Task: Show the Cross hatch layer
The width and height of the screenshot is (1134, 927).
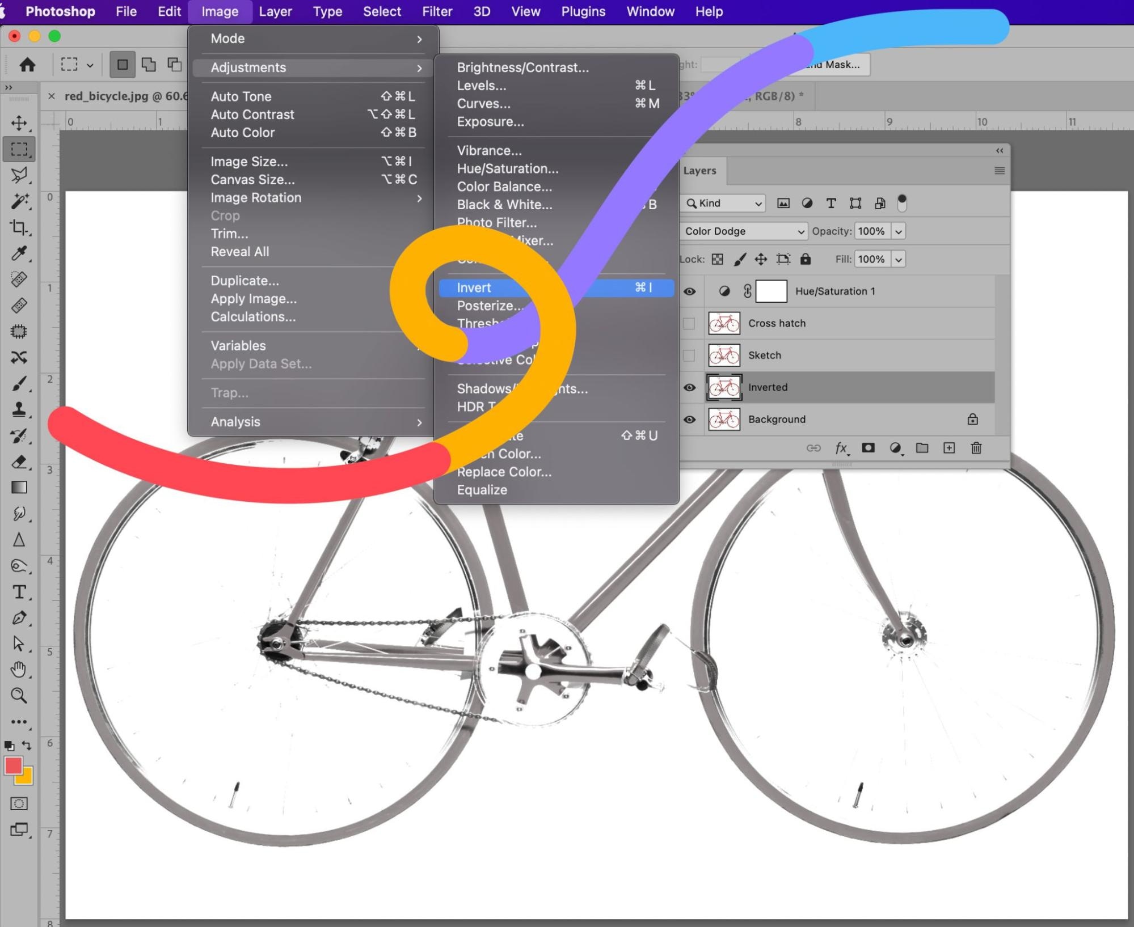Action: pos(689,323)
